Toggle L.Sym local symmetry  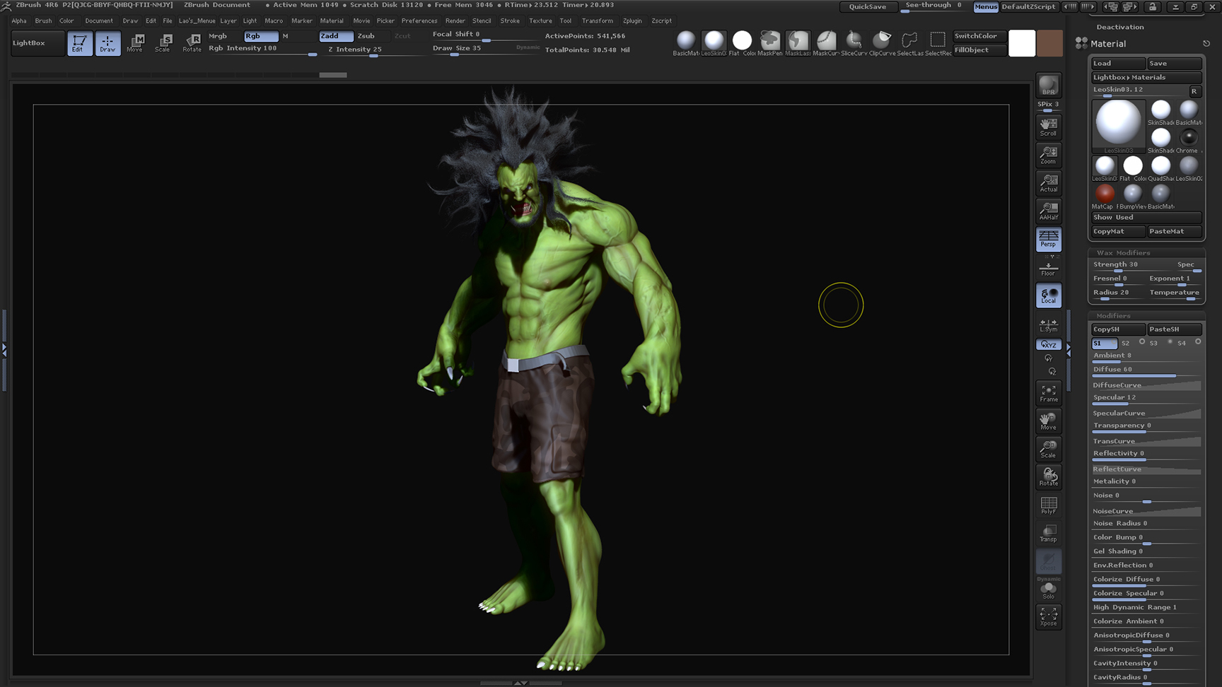[1049, 324]
